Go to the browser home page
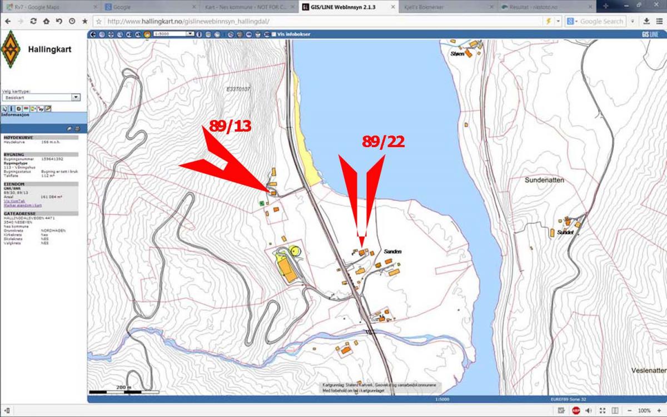Image resolution: width=667 pixels, height=417 pixels. click(46, 21)
